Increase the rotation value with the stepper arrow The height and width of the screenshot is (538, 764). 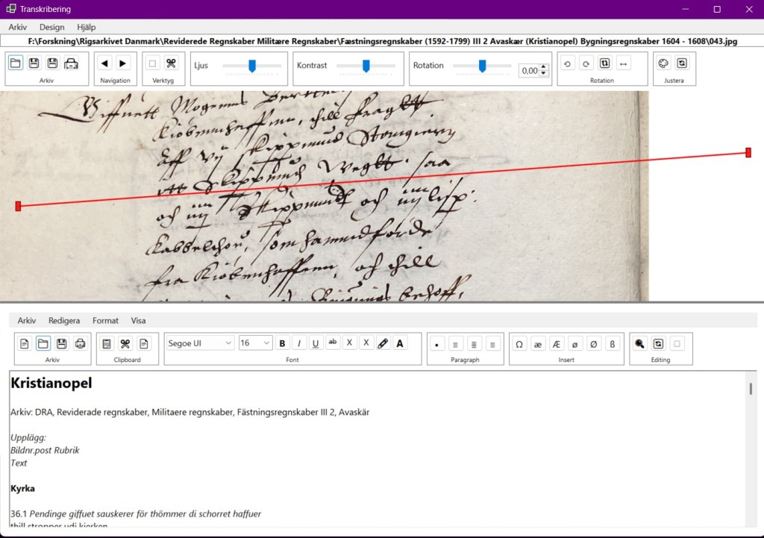pyautogui.click(x=544, y=67)
